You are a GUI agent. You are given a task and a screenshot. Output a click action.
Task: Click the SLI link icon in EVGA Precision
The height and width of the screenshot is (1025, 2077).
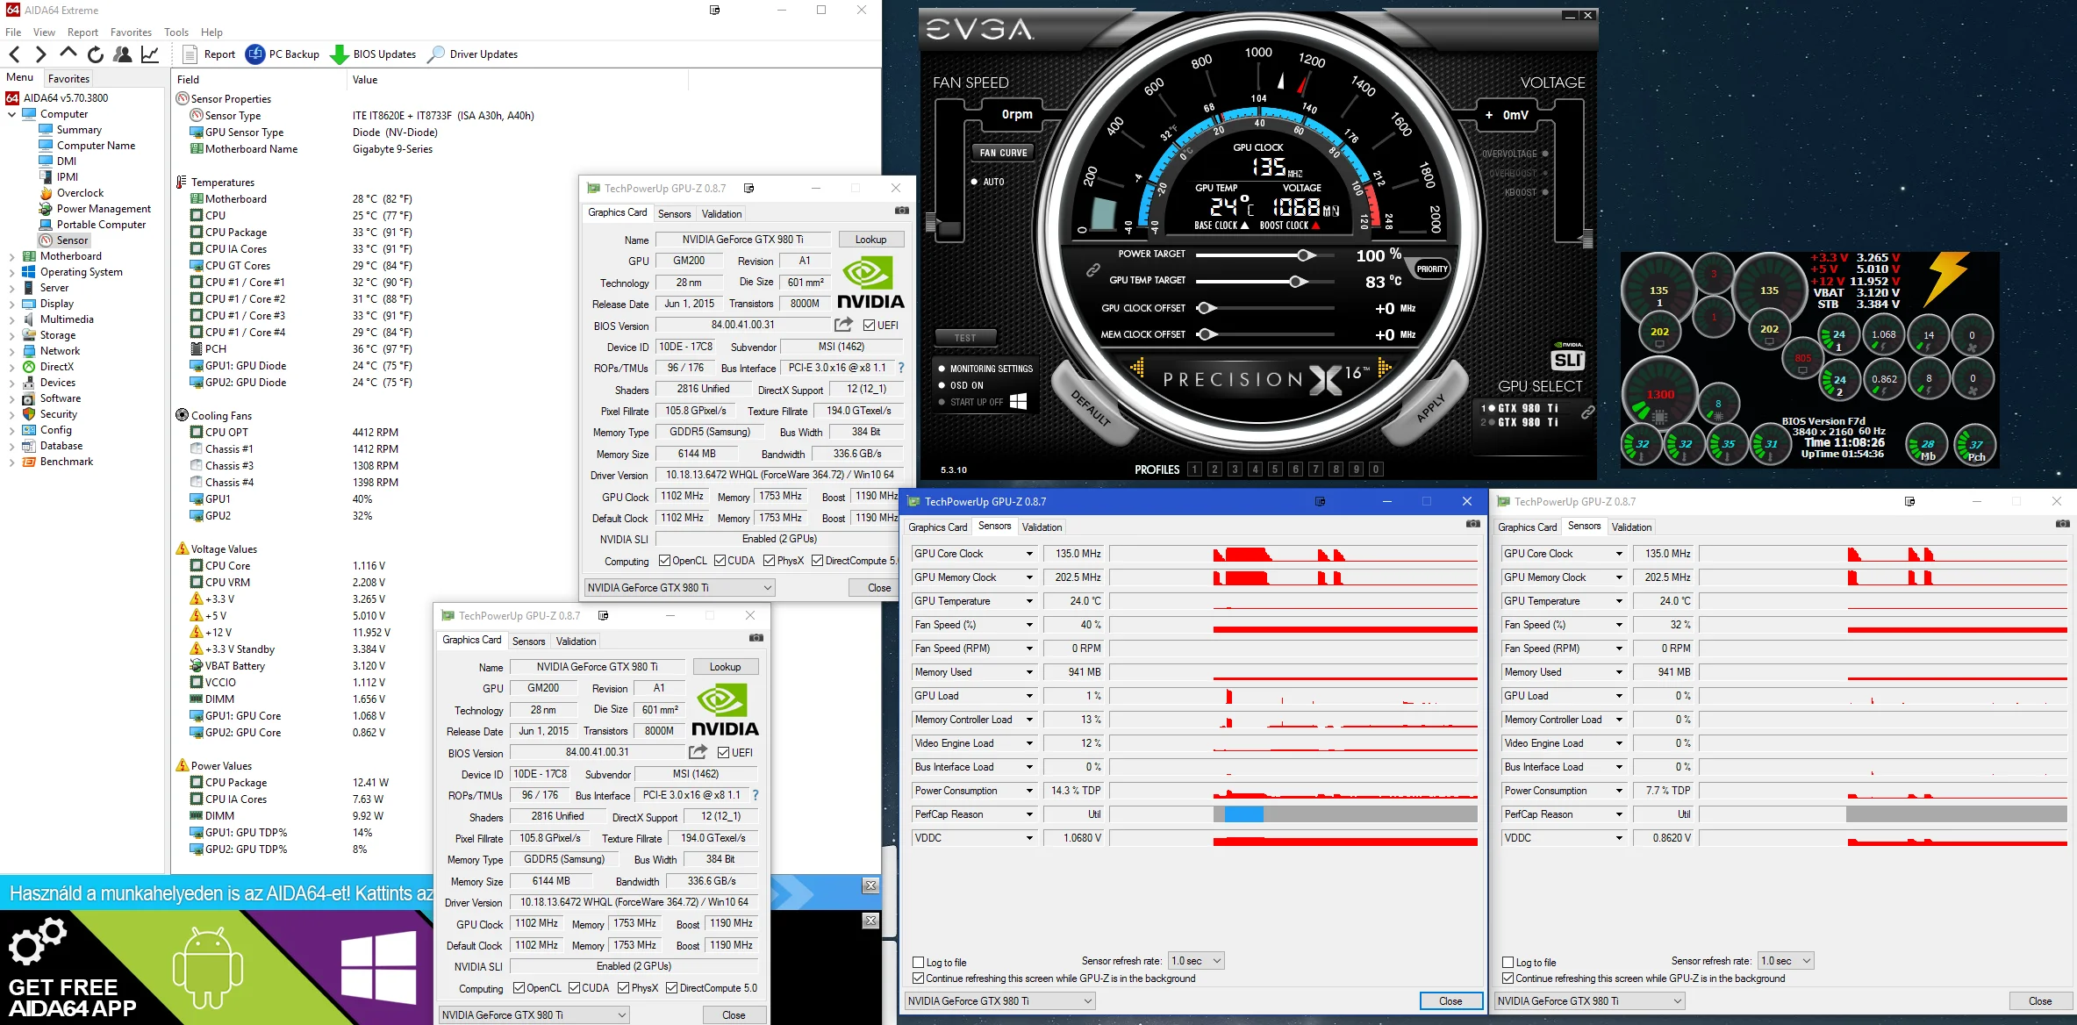click(1587, 412)
